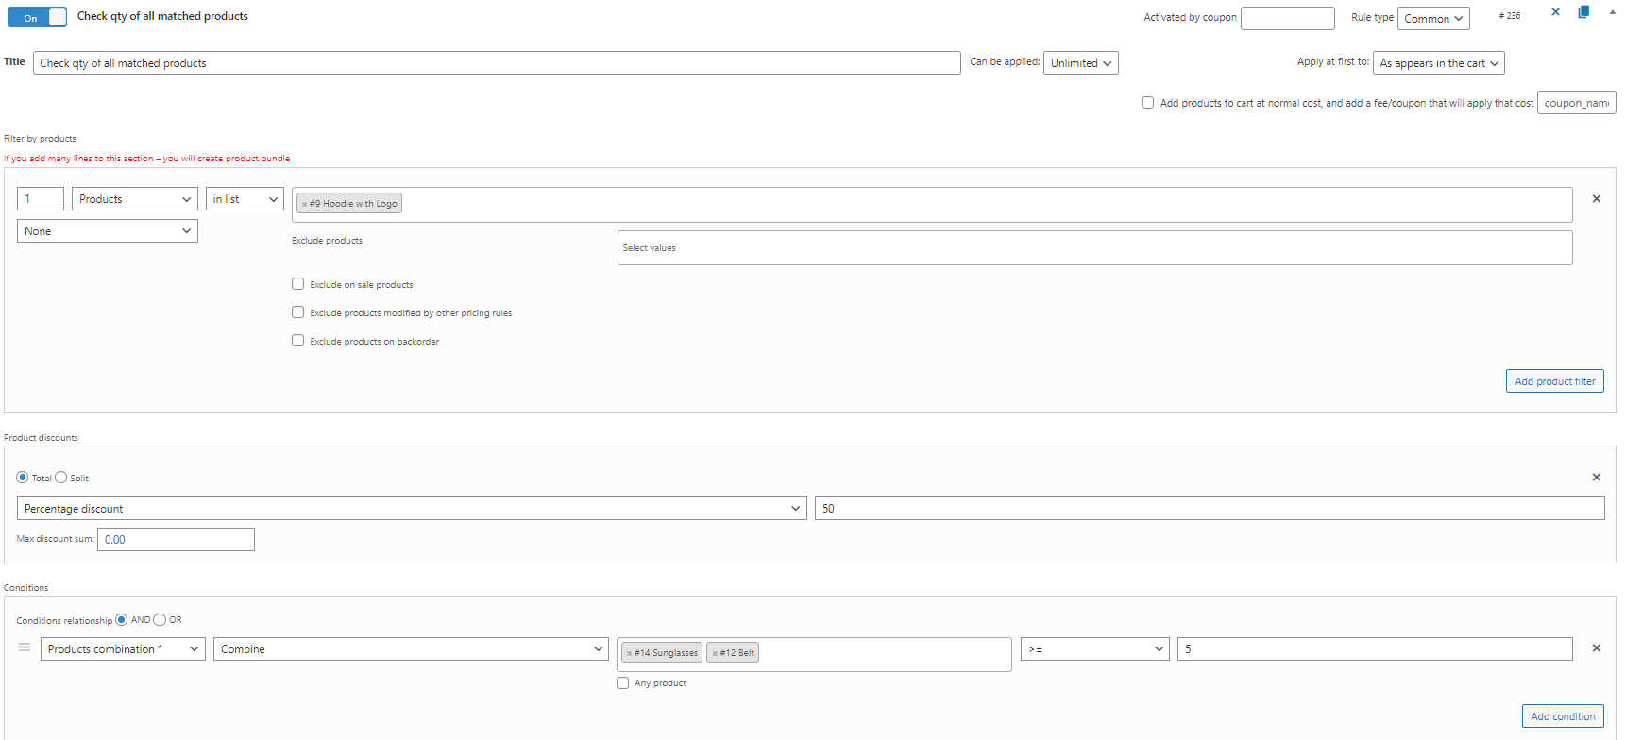Screen dimensions: 1625x740
Task: Click the filter quantity field showing 1
Action: [41, 198]
